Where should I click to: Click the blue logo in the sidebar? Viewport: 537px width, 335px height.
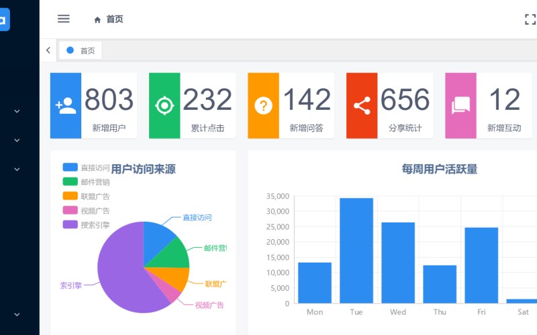pos(4,20)
